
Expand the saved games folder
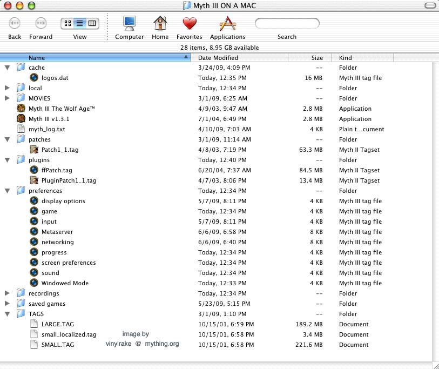point(7,304)
